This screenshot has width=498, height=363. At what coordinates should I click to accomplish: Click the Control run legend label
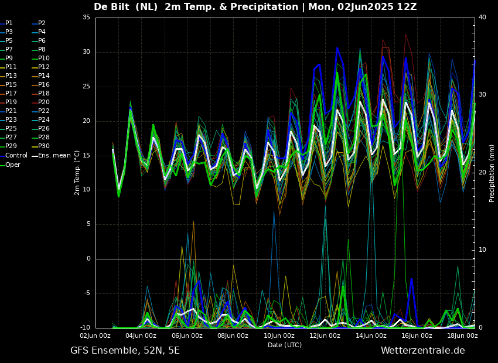pyautogui.click(x=16, y=156)
